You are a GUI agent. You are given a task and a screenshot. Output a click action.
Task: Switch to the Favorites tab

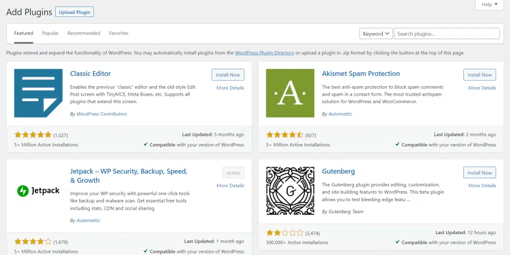click(119, 33)
